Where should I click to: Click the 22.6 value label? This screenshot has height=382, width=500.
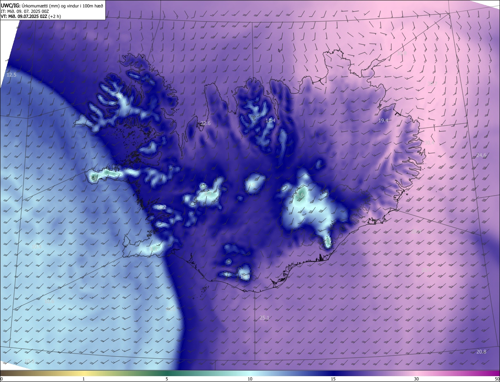(x=205, y=123)
